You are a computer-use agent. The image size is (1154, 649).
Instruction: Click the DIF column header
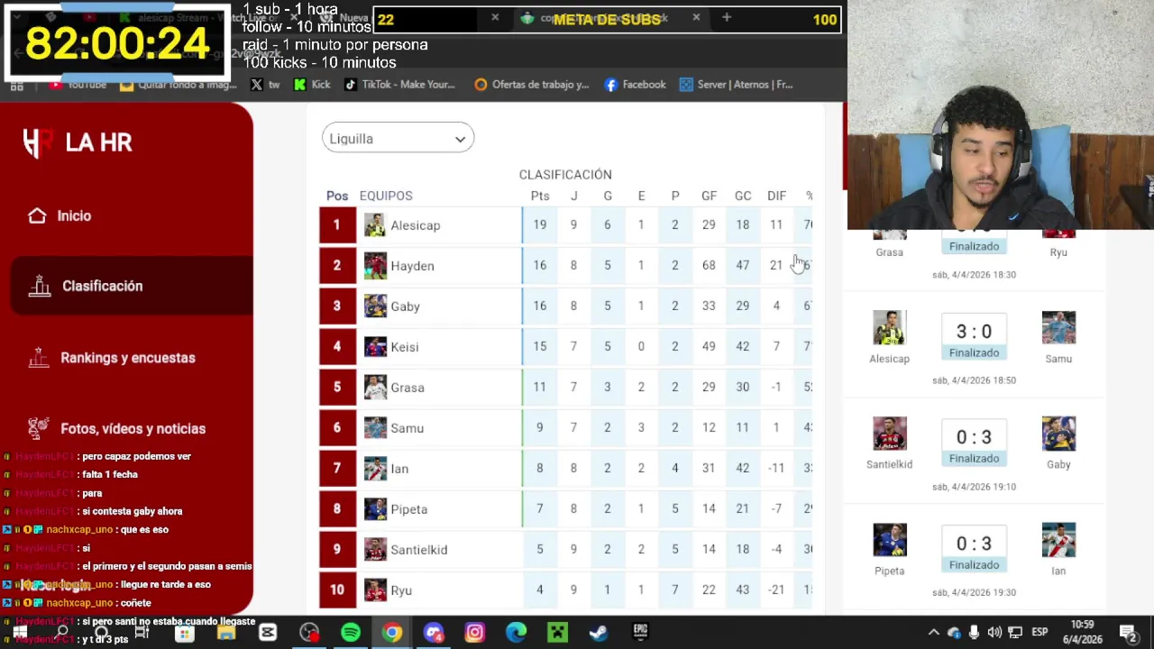tap(776, 196)
